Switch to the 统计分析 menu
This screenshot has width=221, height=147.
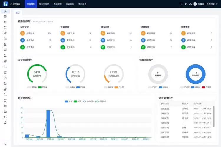pos(70,4)
